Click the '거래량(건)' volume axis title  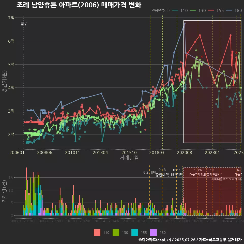[x=4, y=191]
